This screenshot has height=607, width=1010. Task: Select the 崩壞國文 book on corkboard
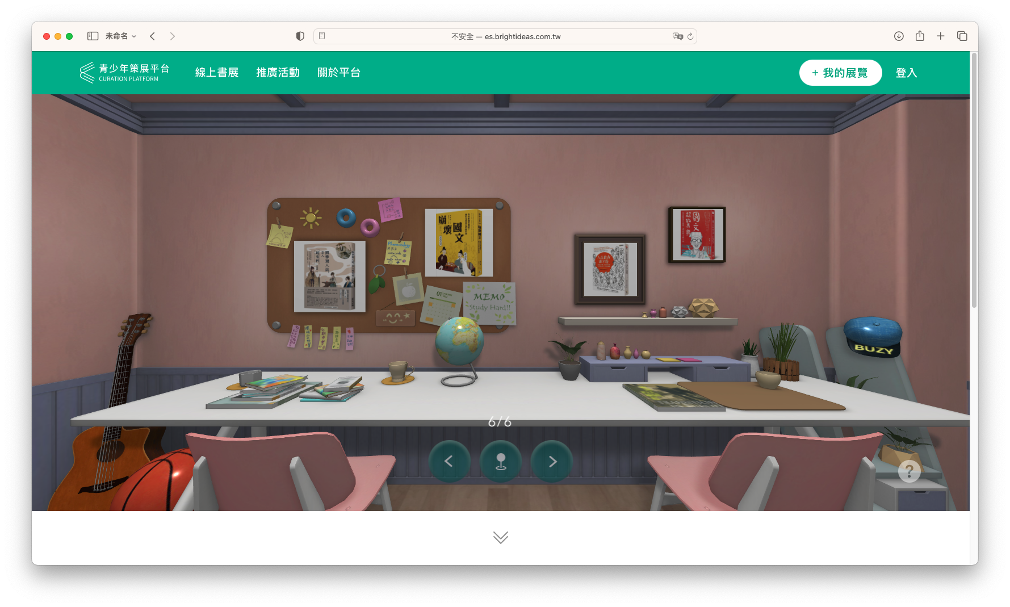click(458, 242)
